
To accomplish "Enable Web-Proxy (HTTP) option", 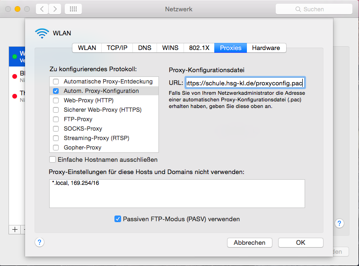I will pyautogui.click(x=56, y=100).
